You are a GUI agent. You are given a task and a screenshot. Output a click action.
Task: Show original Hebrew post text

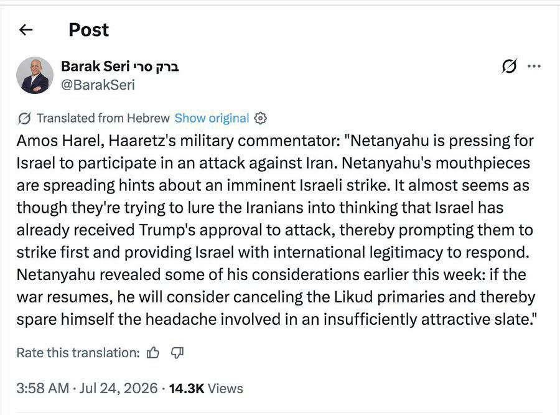click(x=212, y=118)
